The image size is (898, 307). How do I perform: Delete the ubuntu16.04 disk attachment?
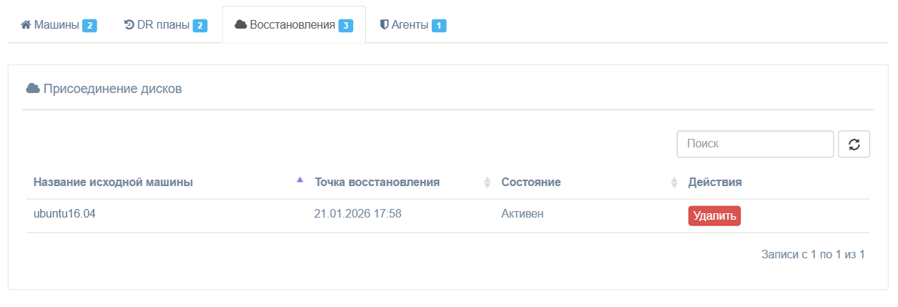(714, 216)
